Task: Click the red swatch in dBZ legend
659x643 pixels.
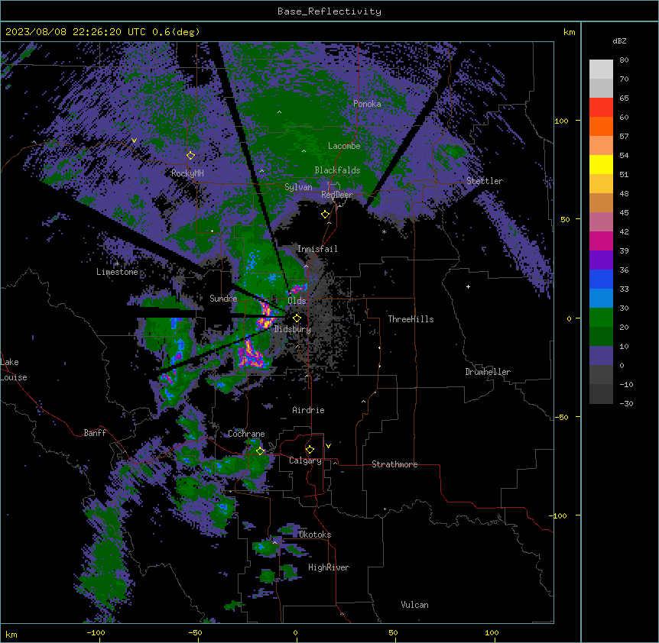Action: (x=601, y=108)
